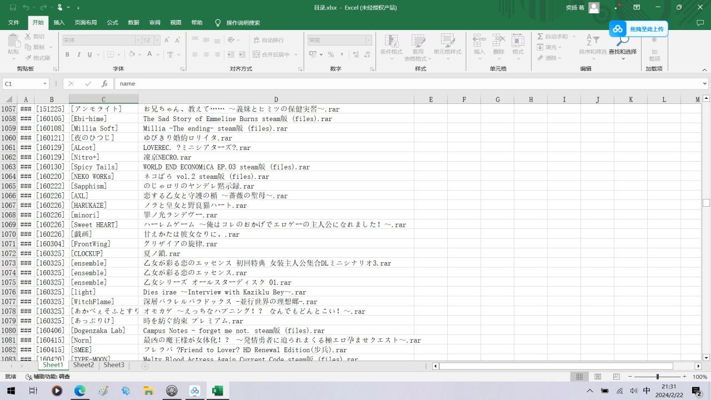Image resolution: width=711 pixels, height=400 pixels.
Task: Open the number format (常规) dropdown
Action: (368, 40)
